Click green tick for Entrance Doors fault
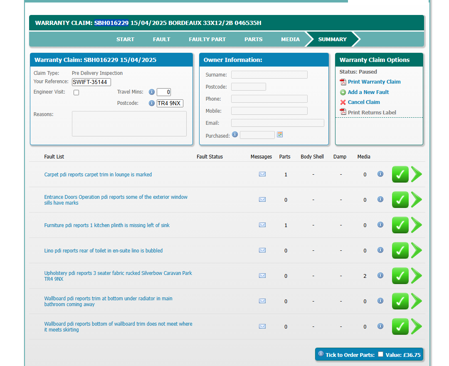This screenshot has height=366, width=449. tap(400, 200)
